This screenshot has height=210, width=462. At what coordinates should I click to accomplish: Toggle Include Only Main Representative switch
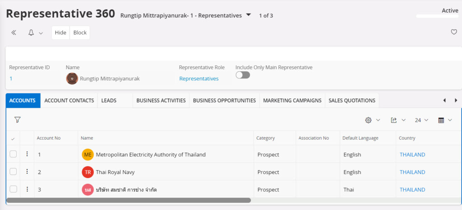[243, 75]
